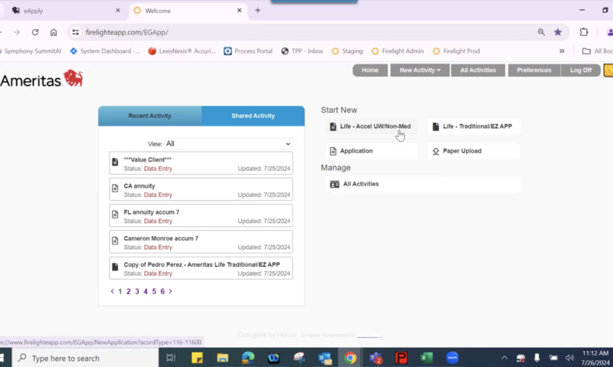
Task: Open the extensions puzzle icon
Action: (584, 32)
